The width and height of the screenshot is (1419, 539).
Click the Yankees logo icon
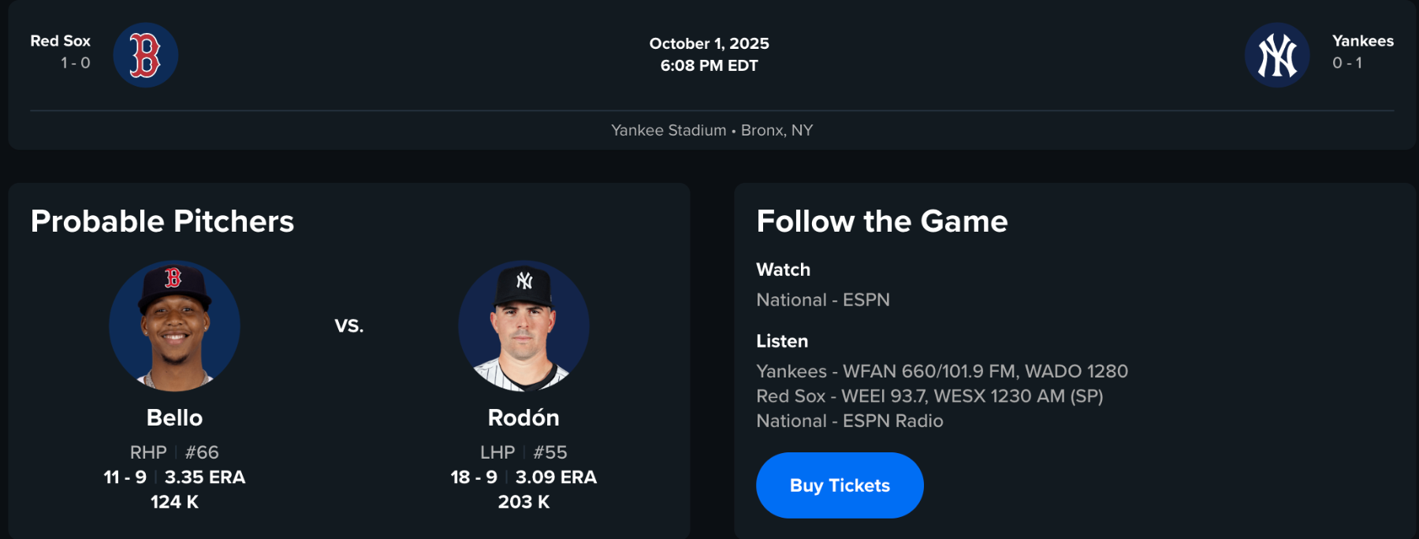[1276, 55]
